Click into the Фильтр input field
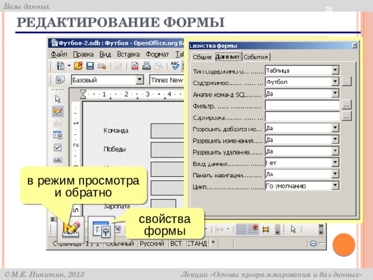This screenshot has height=280, width=373. [x=302, y=105]
